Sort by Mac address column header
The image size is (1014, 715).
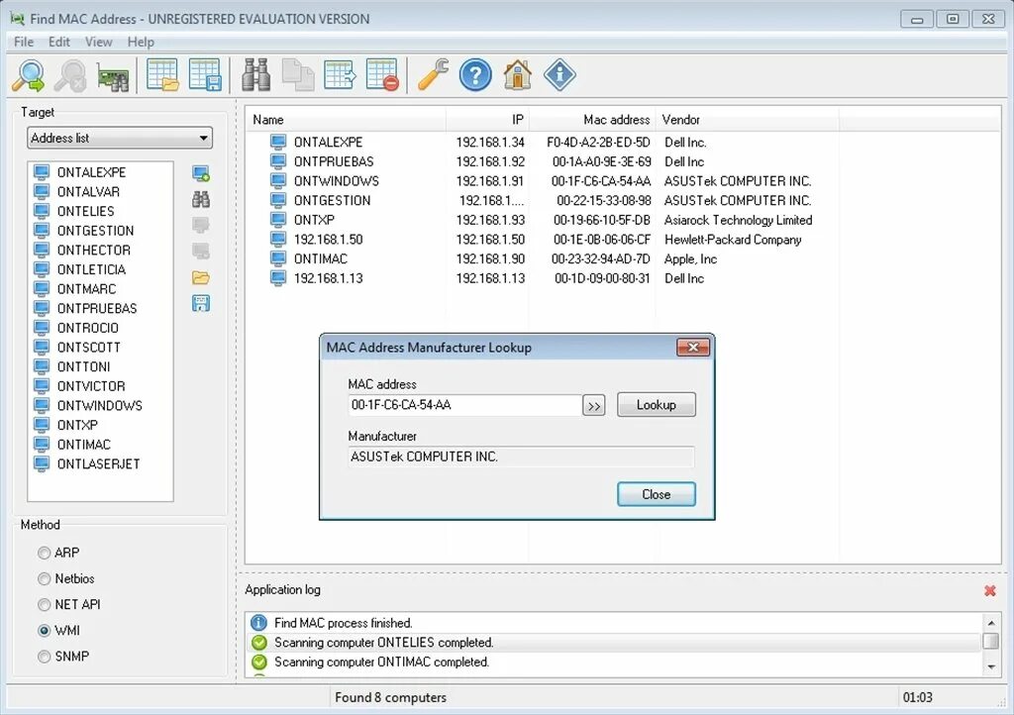592,120
